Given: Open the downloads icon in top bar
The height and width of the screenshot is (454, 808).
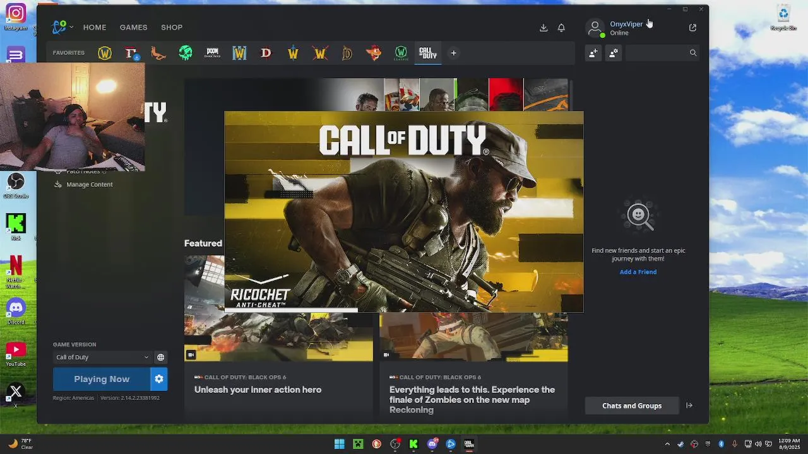Looking at the screenshot, I should (544, 28).
